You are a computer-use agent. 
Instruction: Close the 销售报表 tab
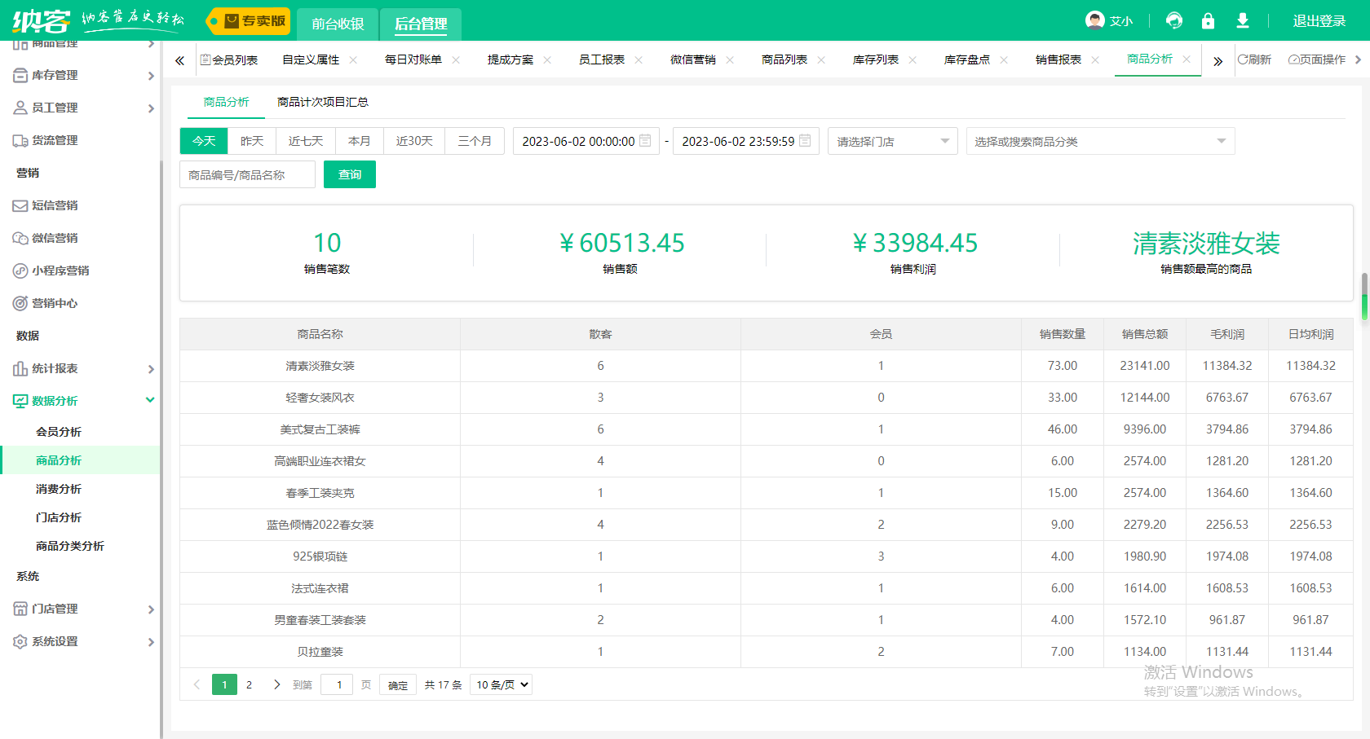(1095, 59)
